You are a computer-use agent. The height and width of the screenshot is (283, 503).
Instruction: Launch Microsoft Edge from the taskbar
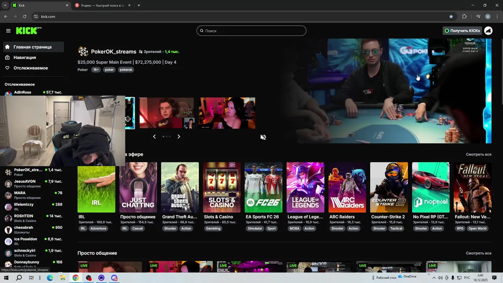pyautogui.click(x=50, y=278)
